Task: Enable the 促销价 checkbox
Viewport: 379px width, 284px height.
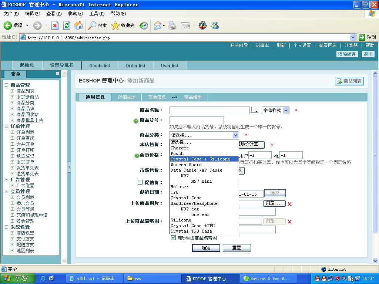Action: [140, 182]
